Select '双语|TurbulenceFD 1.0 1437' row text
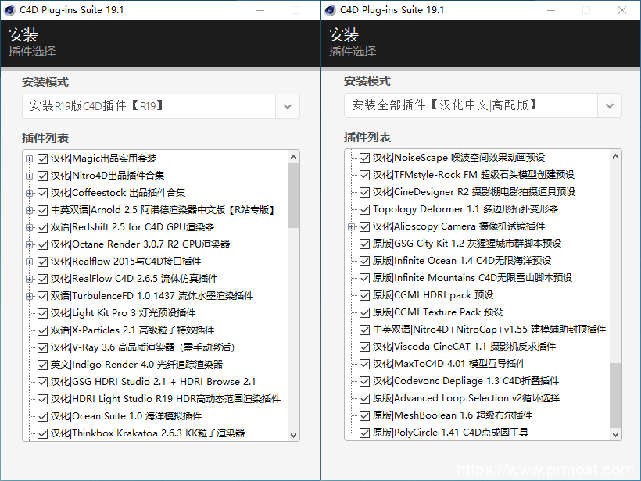This screenshot has height=481, width=641. pyautogui.click(x=152, y=296)
